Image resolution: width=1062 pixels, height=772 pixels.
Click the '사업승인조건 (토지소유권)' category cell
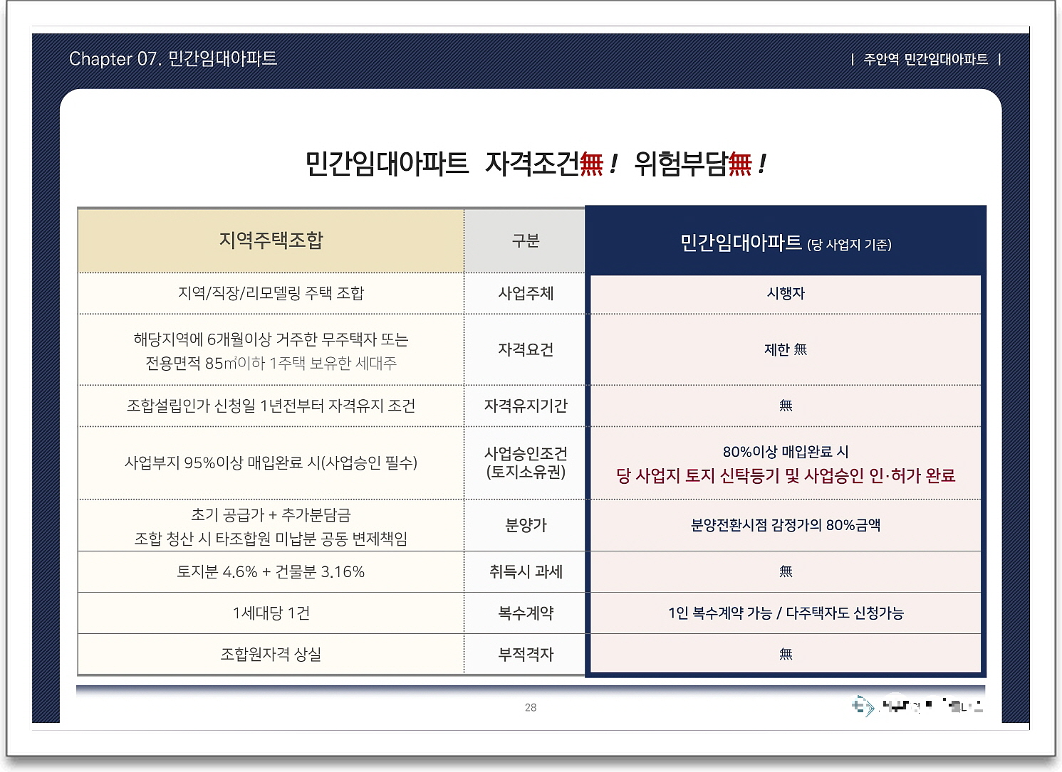(x=525, y=463)
